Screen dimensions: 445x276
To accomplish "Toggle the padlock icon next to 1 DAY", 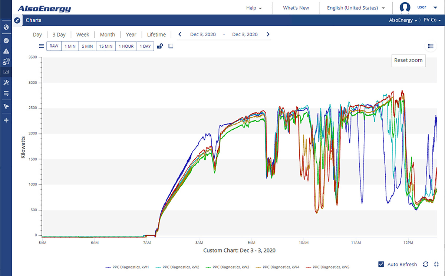I will point(160,46).
